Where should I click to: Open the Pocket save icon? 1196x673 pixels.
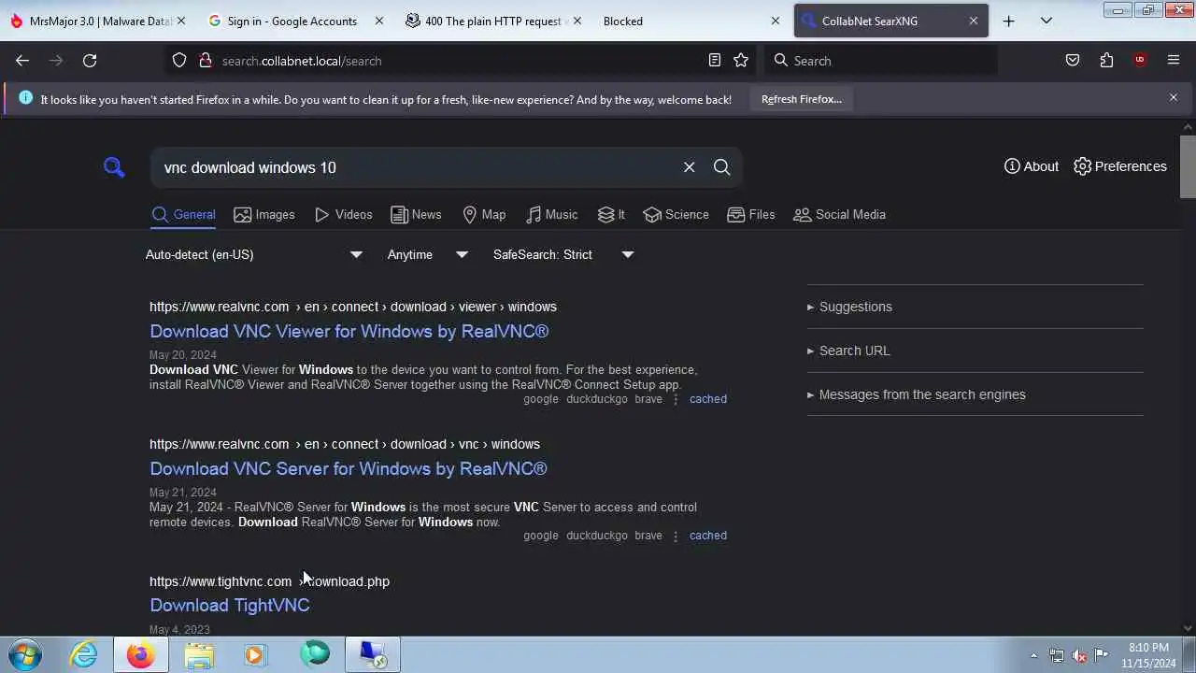(1073, 61)
